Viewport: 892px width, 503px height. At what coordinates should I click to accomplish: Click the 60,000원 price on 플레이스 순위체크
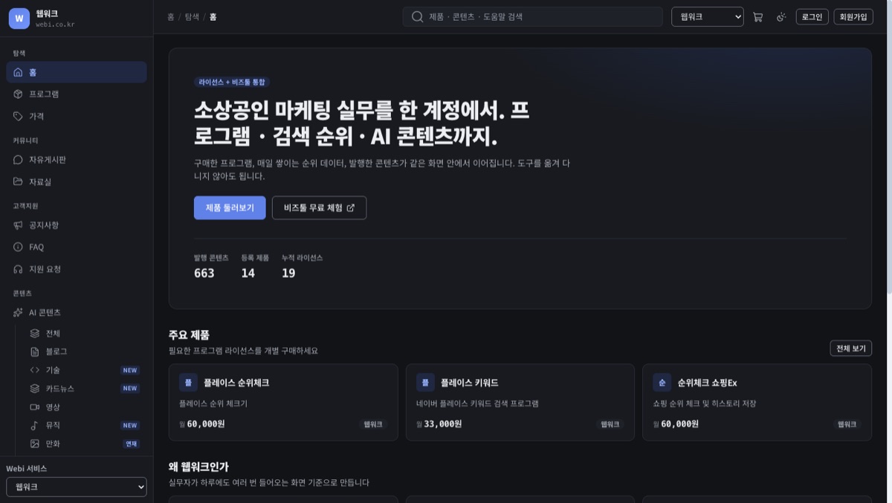(206, 424)
